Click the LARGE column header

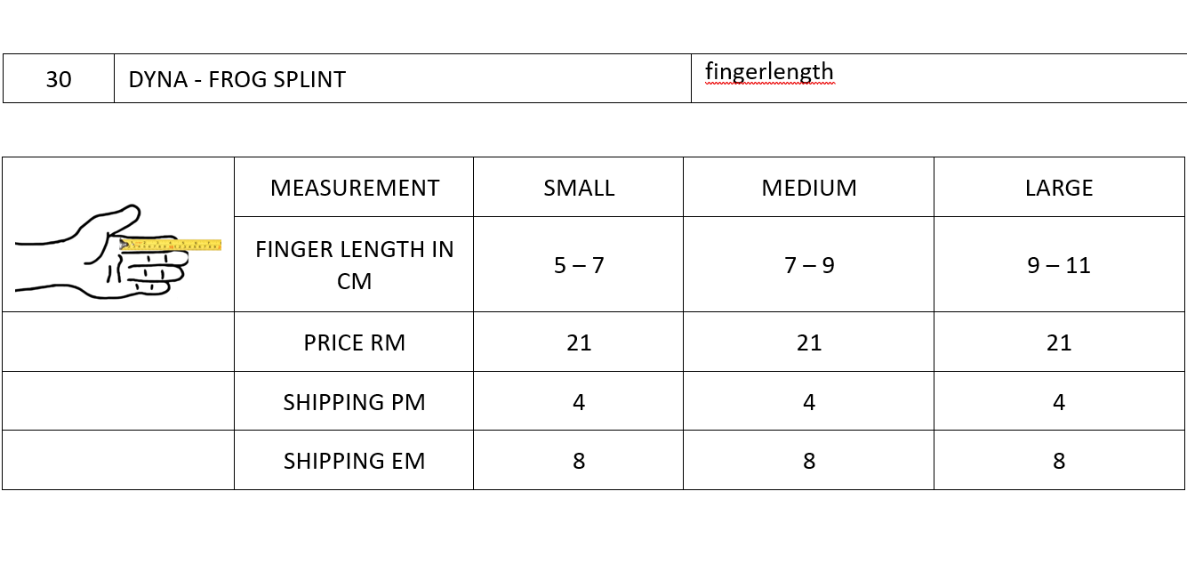point(1059,188)
